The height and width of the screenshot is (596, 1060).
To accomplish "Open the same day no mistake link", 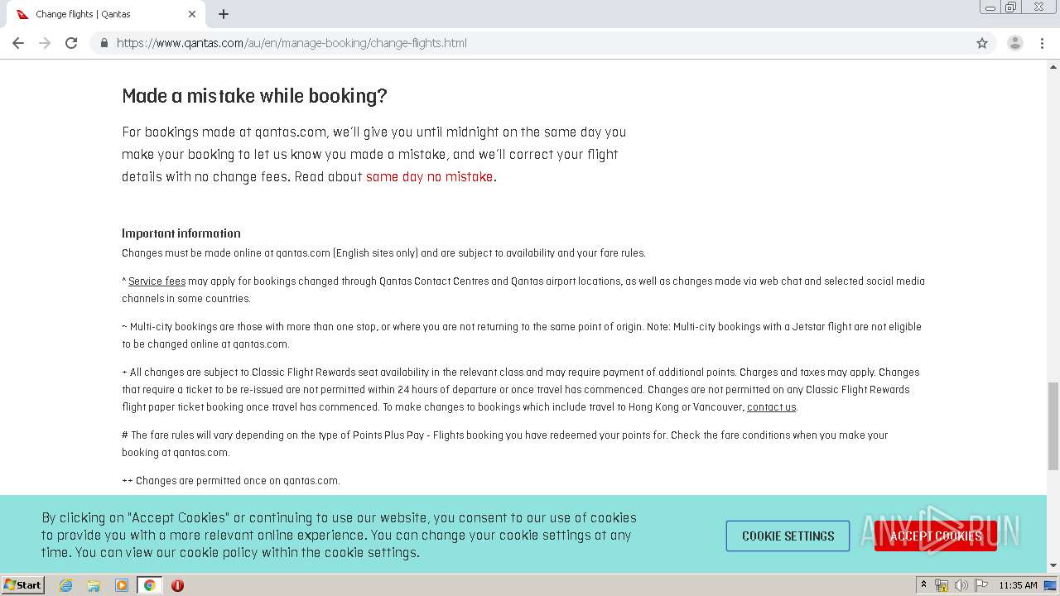I will pos(429,176).
